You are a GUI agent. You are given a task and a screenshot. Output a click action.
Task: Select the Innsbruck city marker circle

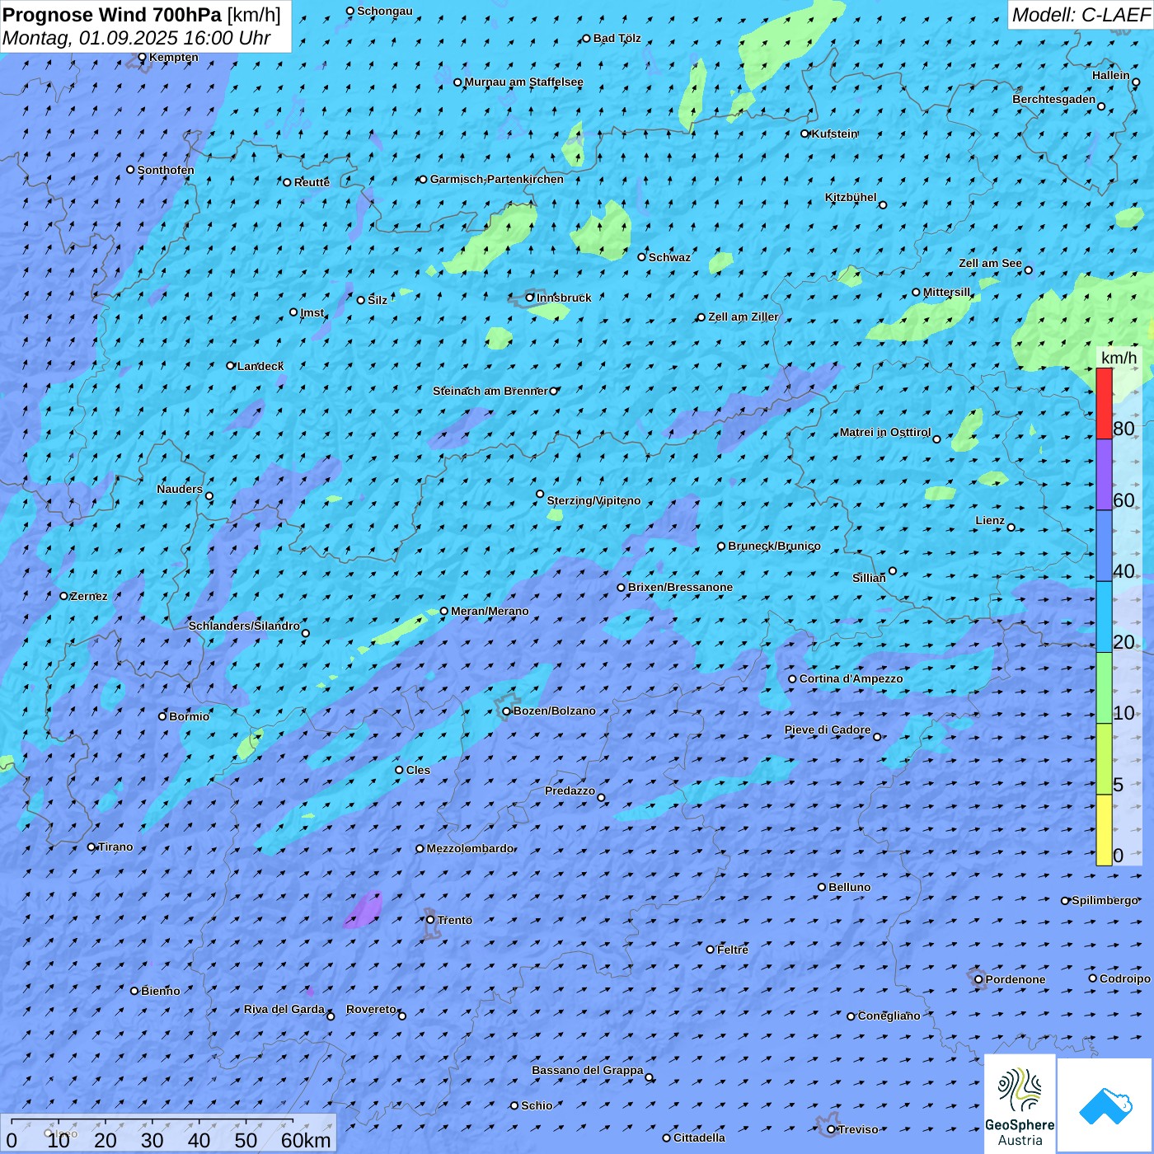(530, 298)
